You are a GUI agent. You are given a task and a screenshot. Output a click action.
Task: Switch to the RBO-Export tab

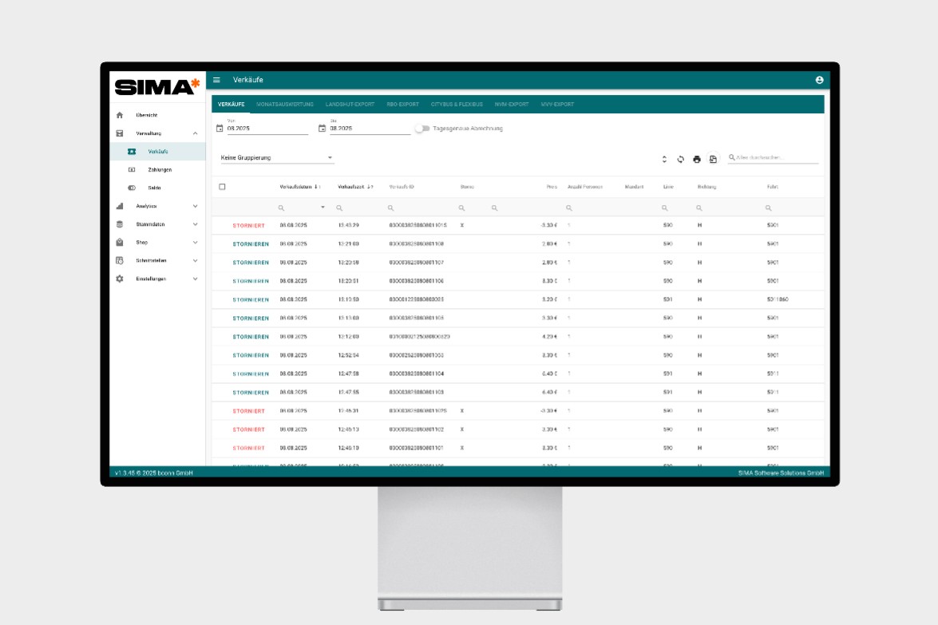point(402,104)
